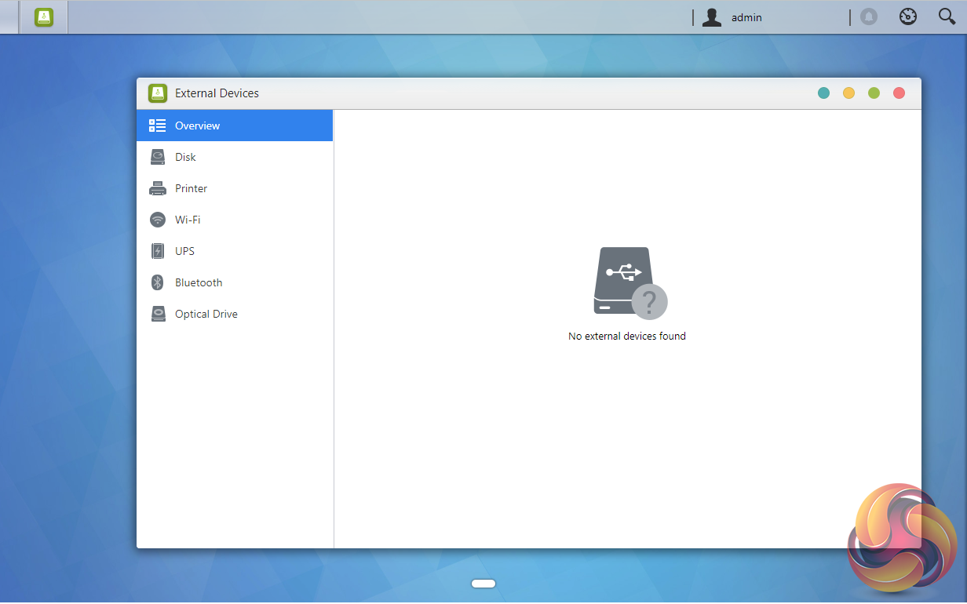Click the search magnifier icon
967x604 pixels.
pyautogui.click(x=947, y=17)
